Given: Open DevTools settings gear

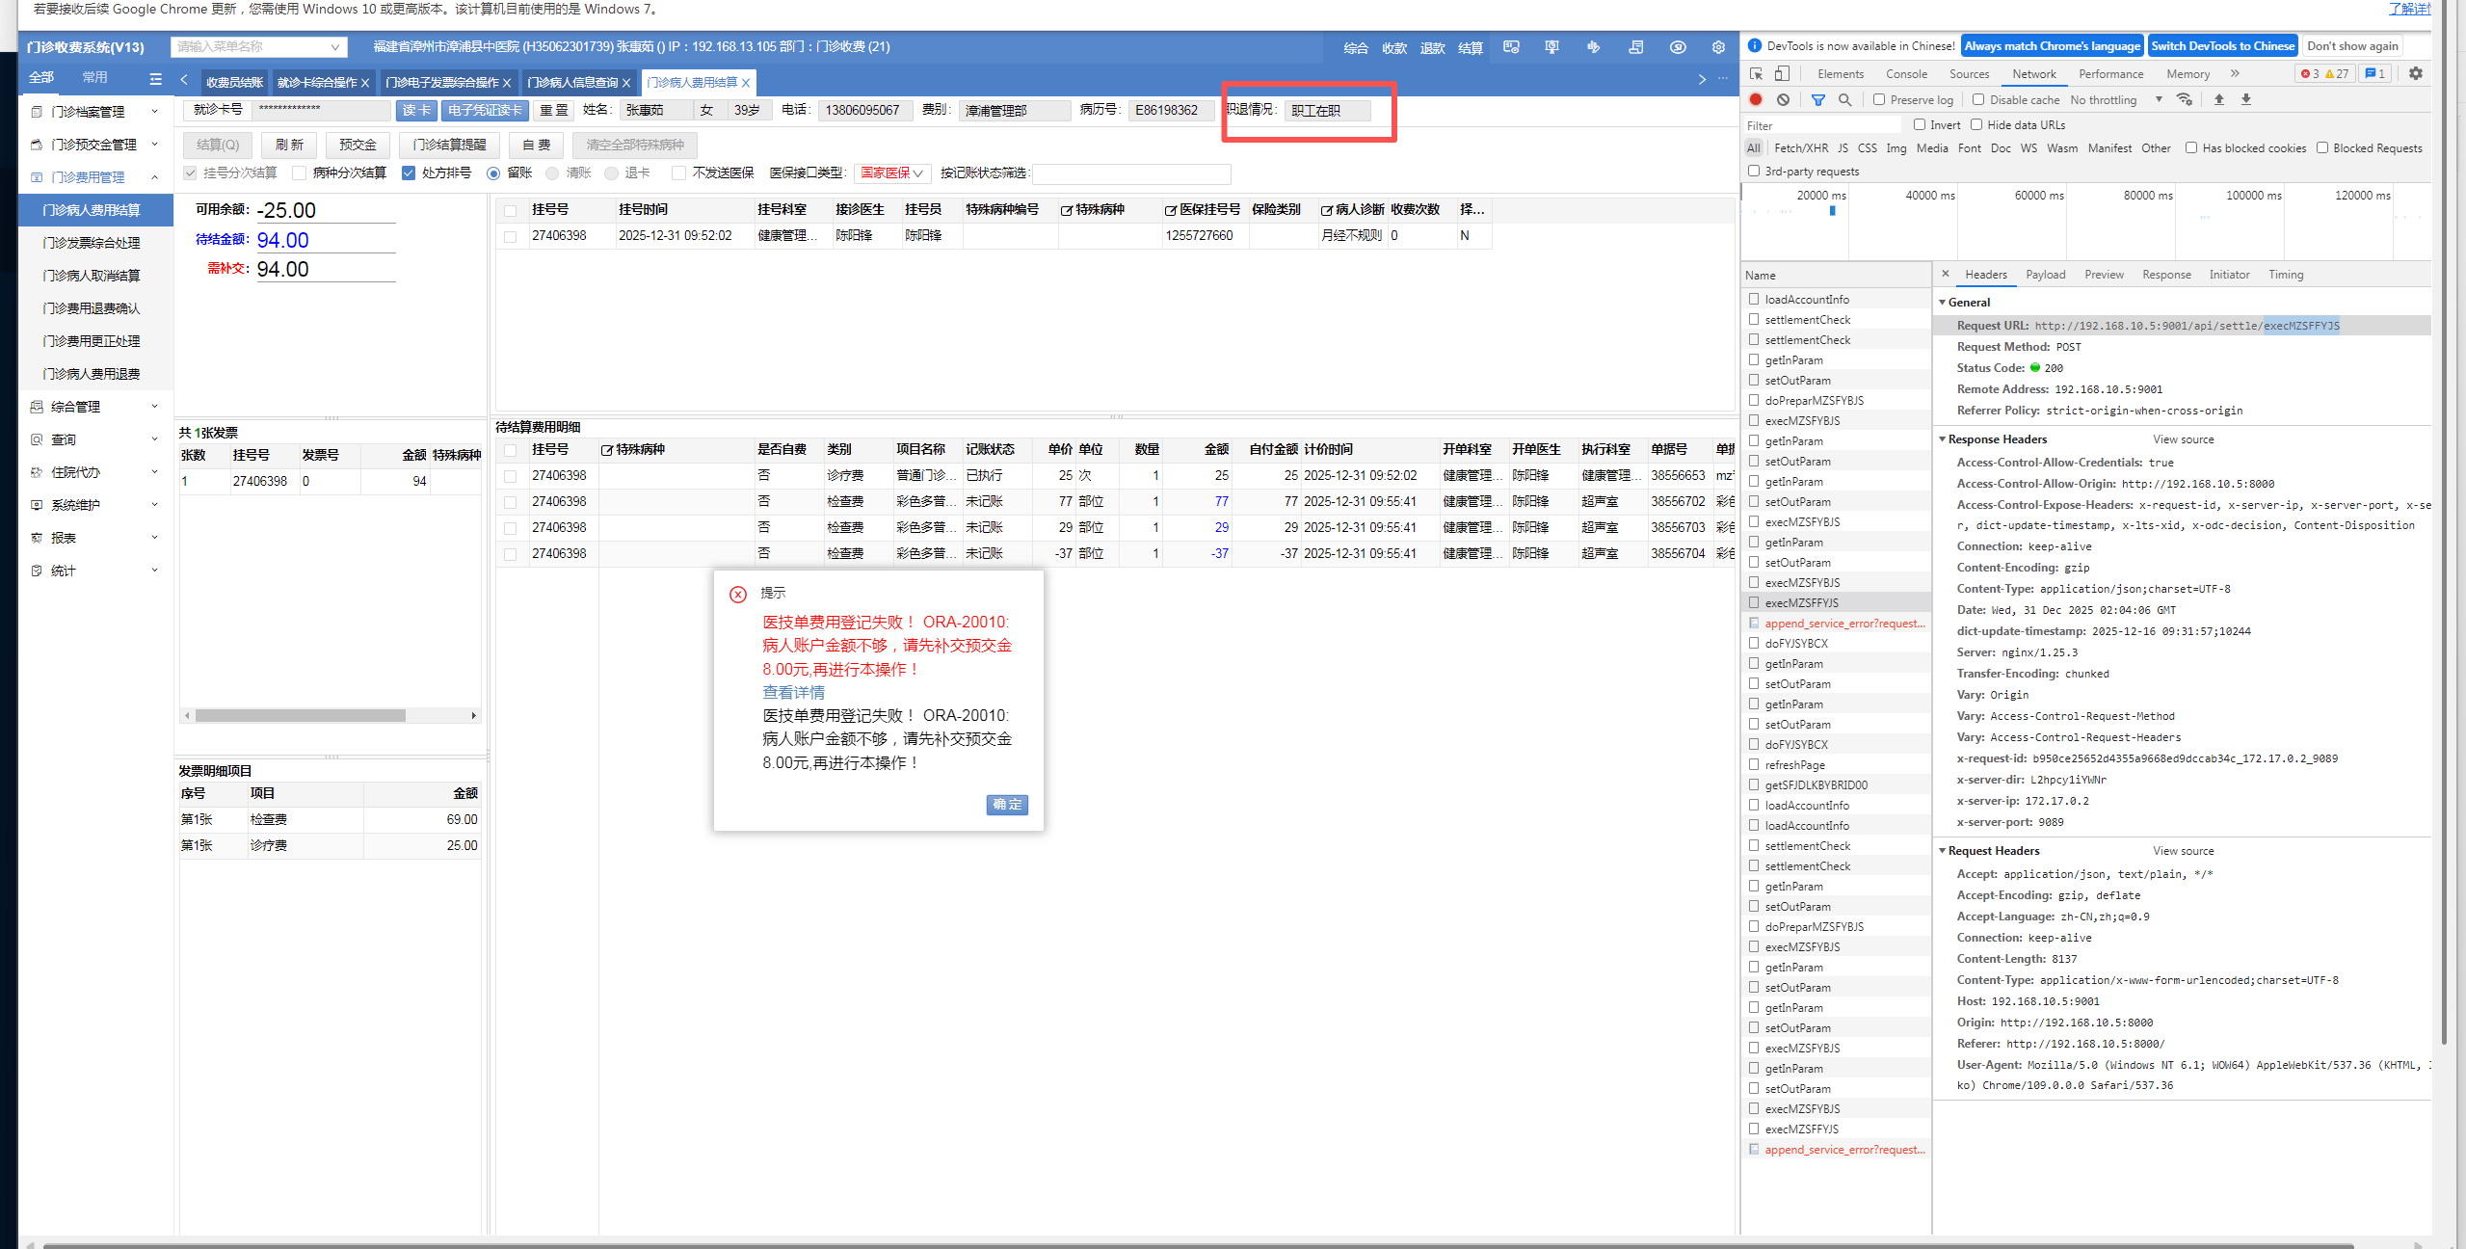Looking at the screenshot, I should [2415, 73].
